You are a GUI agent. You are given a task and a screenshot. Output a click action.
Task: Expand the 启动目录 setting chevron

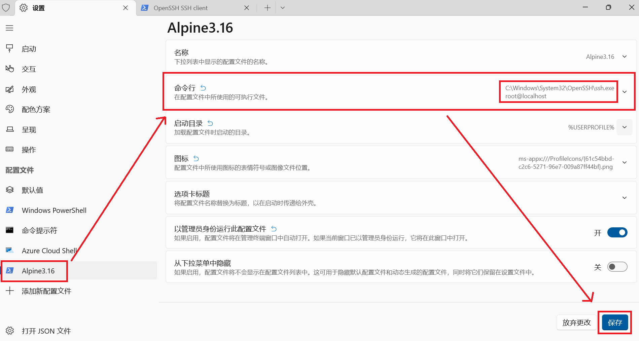coord(625,127)
